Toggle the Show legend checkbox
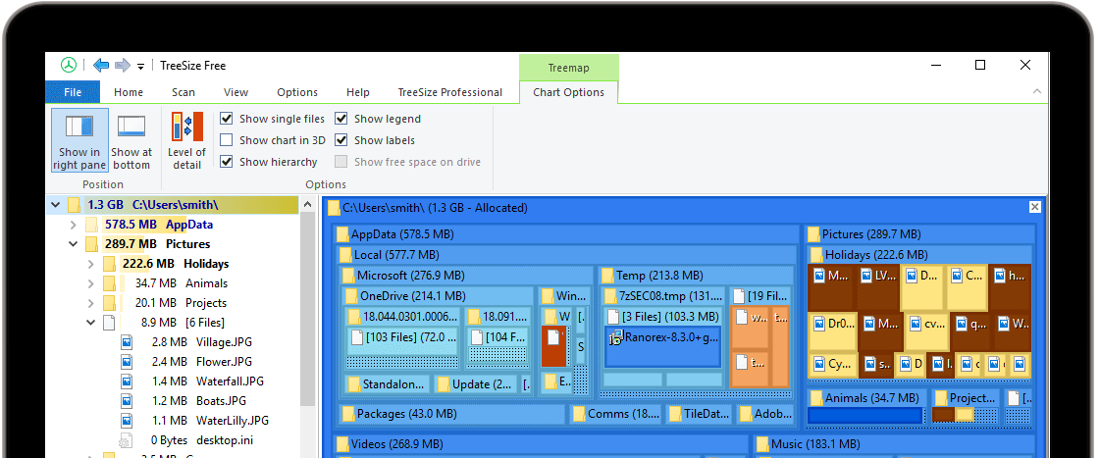This screenshot has height=458, width=1100. [x=341, y=119]
